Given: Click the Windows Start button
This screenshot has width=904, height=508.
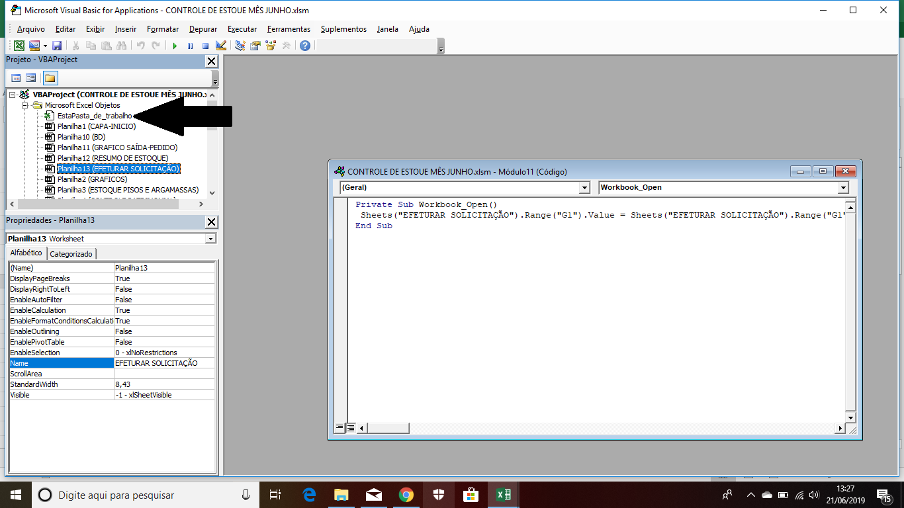Looking at the screenshot, I should (15, 495).
